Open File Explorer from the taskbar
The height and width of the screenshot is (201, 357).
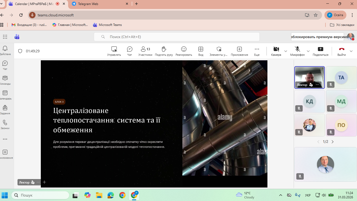pyautogui.click(x=99, y=195)
